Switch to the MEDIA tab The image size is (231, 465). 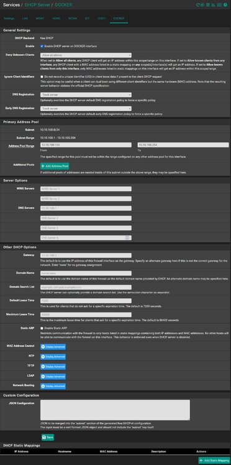[x=73, y=19]
